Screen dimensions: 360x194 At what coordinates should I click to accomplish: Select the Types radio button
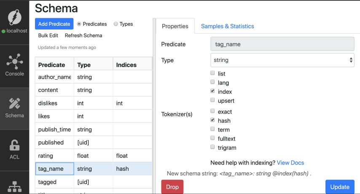click(116, 24)
